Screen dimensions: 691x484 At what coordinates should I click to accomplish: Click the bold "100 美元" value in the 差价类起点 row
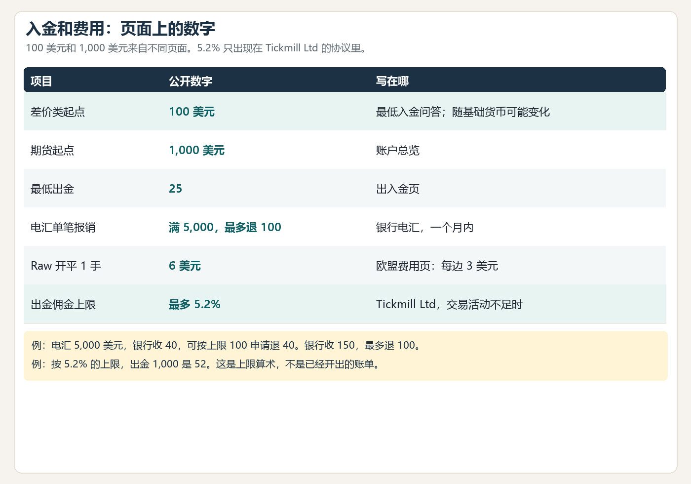(192, 112)
